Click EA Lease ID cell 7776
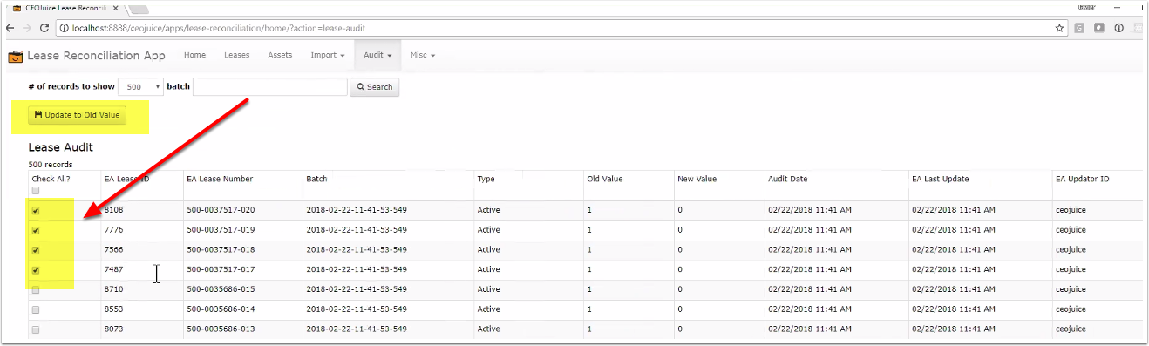The height and width of the screenshot is (346, 1149). (x=112, y=230)
